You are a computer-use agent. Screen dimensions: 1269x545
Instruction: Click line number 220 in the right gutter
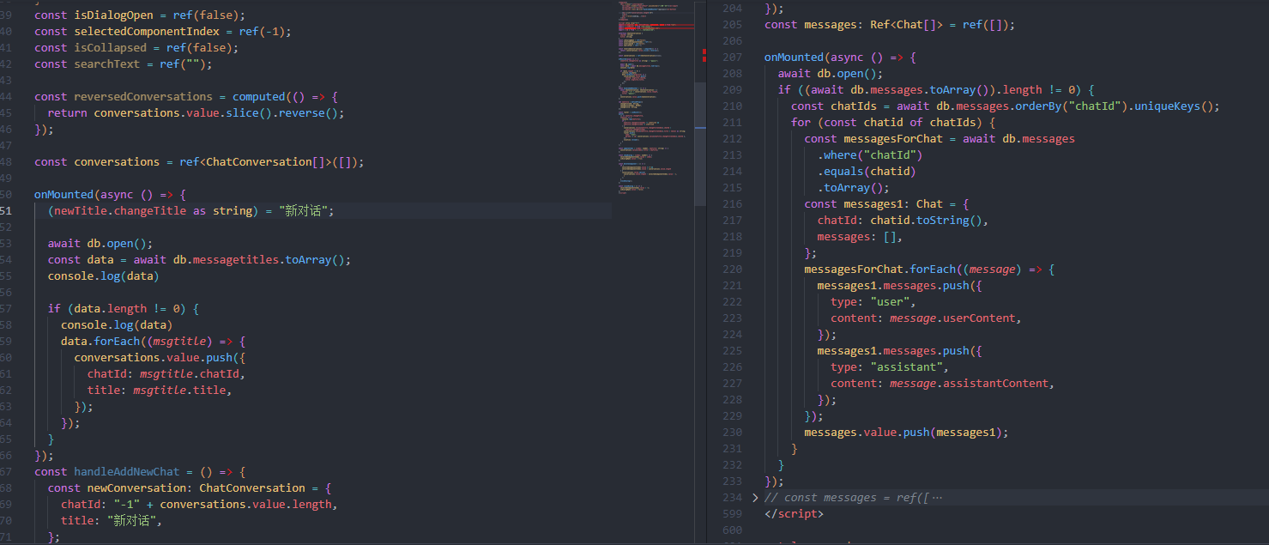[732, 269]
